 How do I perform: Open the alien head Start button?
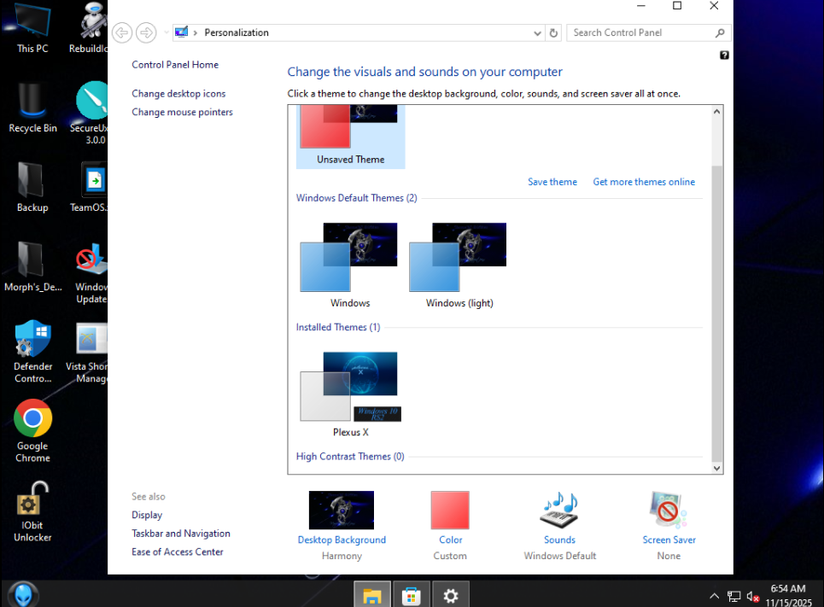tap(23, 594)
